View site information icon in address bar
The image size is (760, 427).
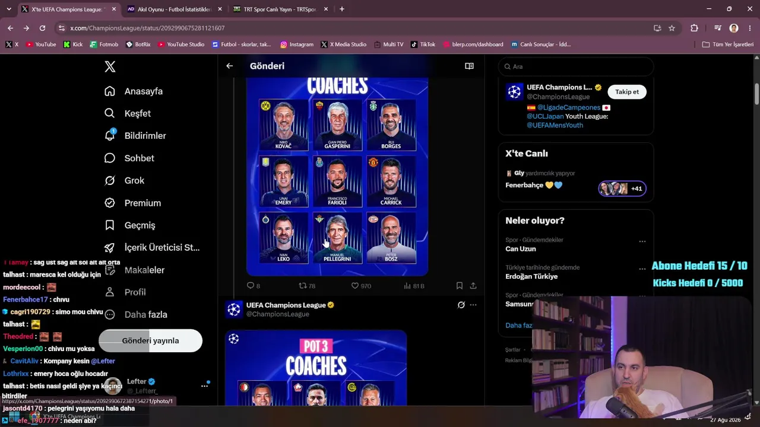point(61,28)
